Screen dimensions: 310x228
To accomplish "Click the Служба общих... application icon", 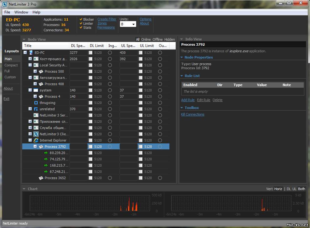I will (x=36, y=128).
